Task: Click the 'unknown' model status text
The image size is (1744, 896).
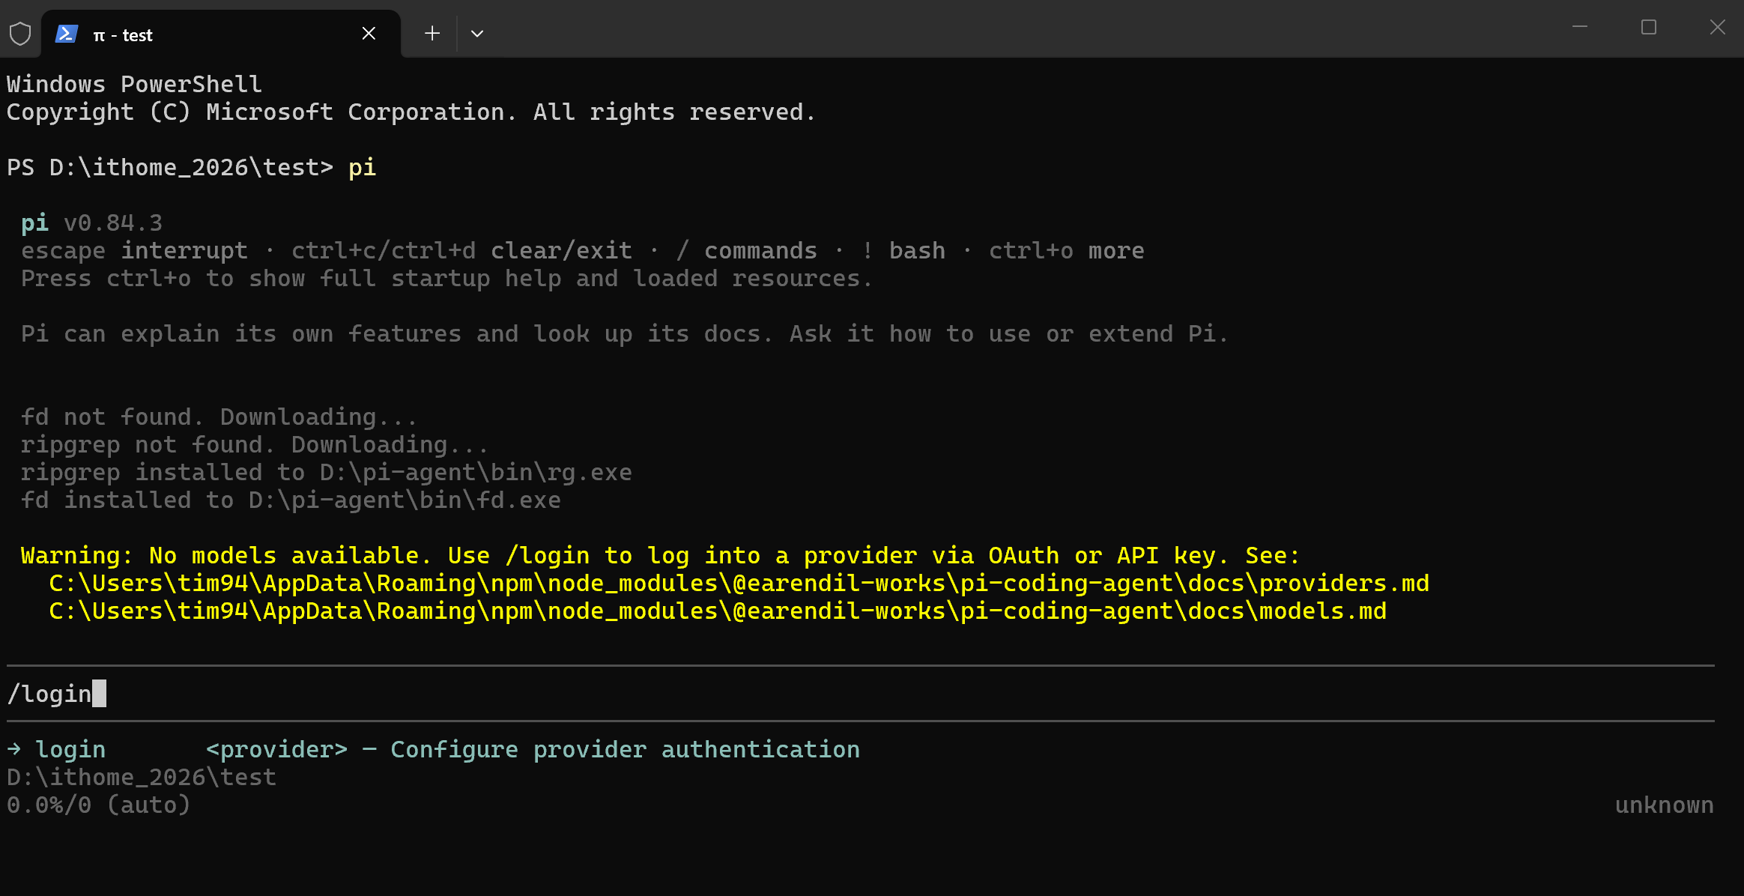Action: (1665, 805)
